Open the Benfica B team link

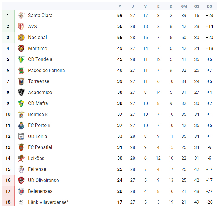point(38,114)
